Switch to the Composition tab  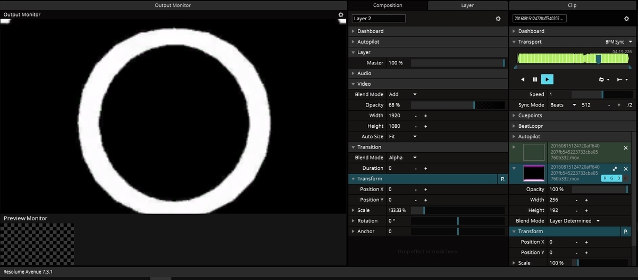click(x=388, y=5)
